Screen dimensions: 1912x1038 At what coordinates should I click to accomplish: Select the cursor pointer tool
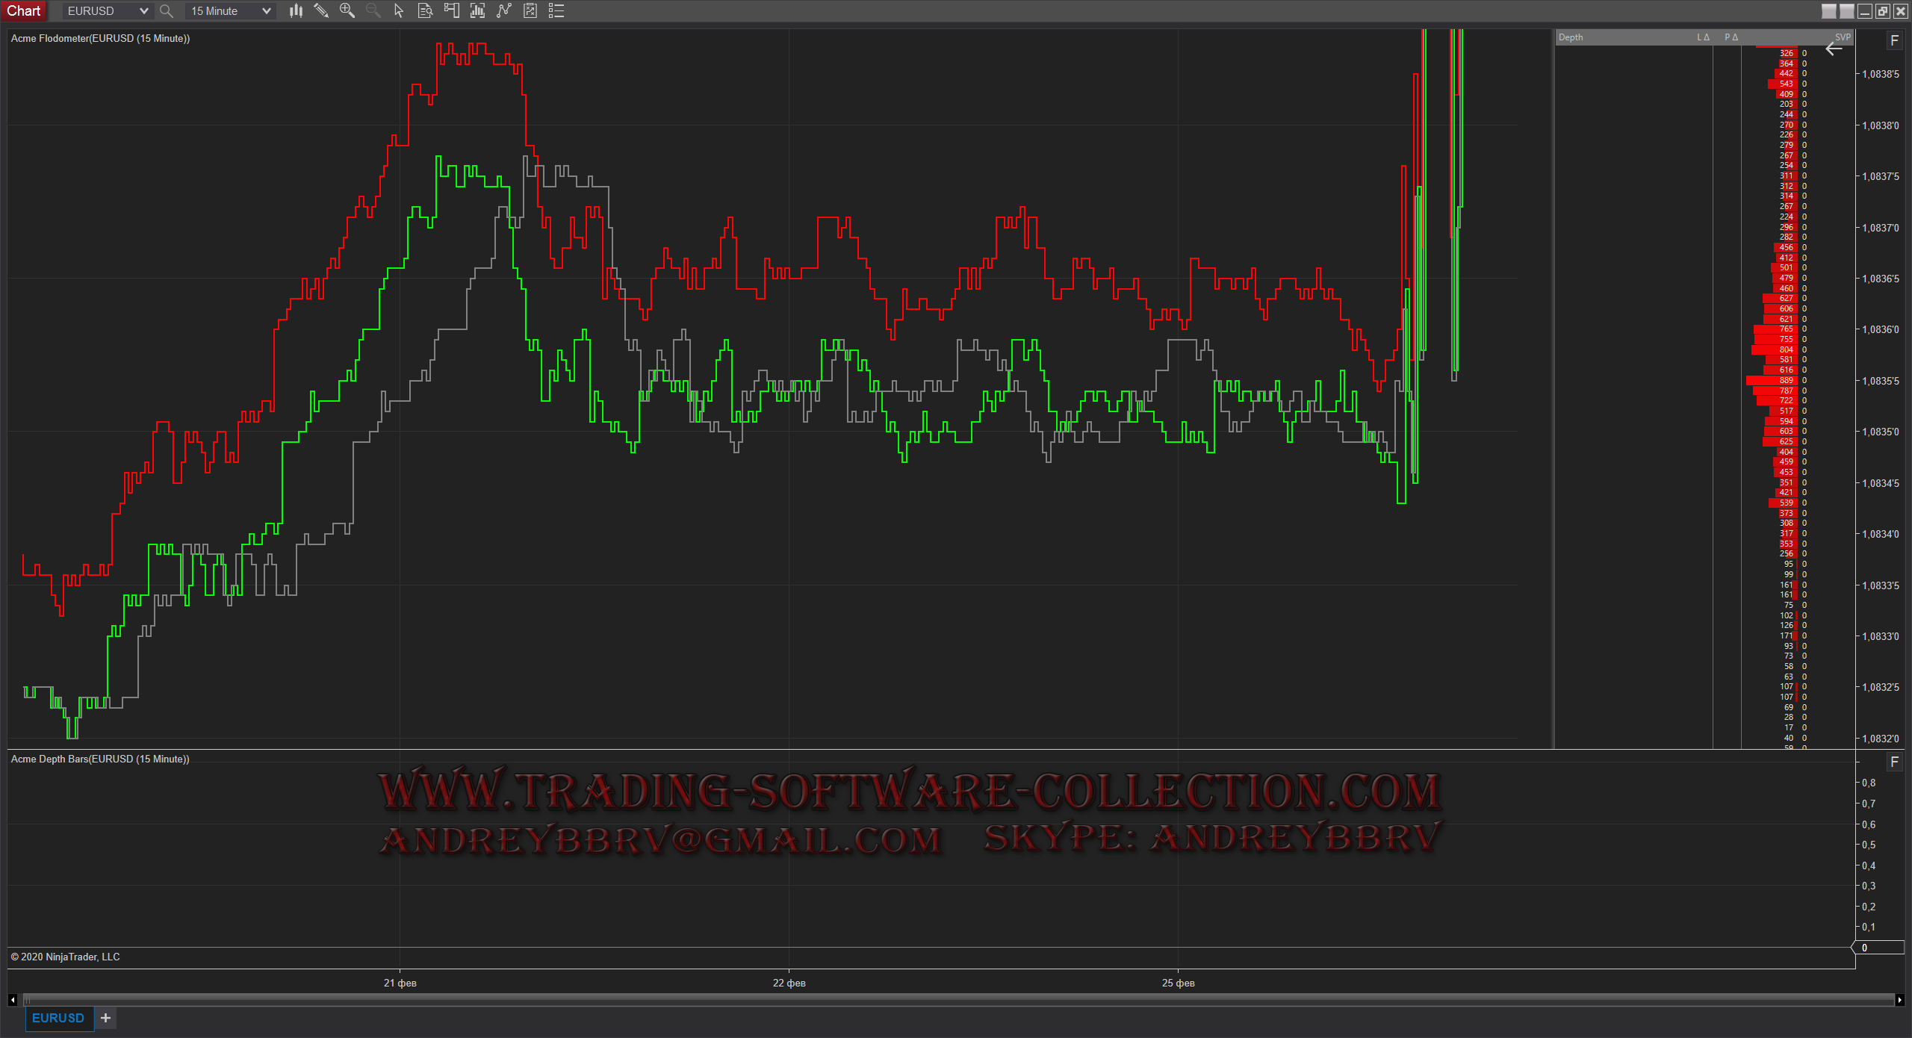(399, 10)
